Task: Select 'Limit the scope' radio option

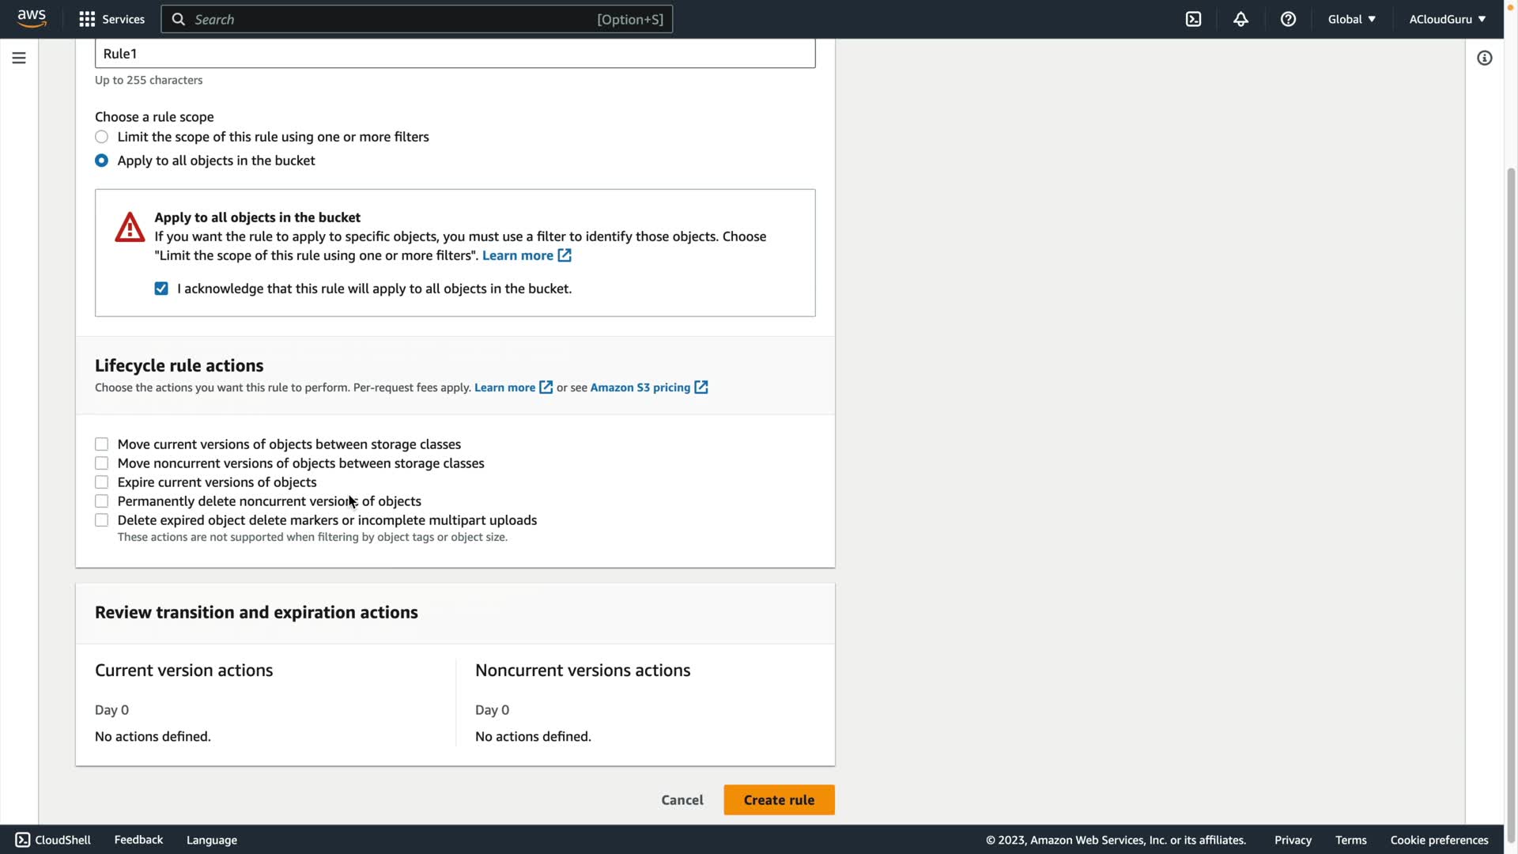Action: 102,137
